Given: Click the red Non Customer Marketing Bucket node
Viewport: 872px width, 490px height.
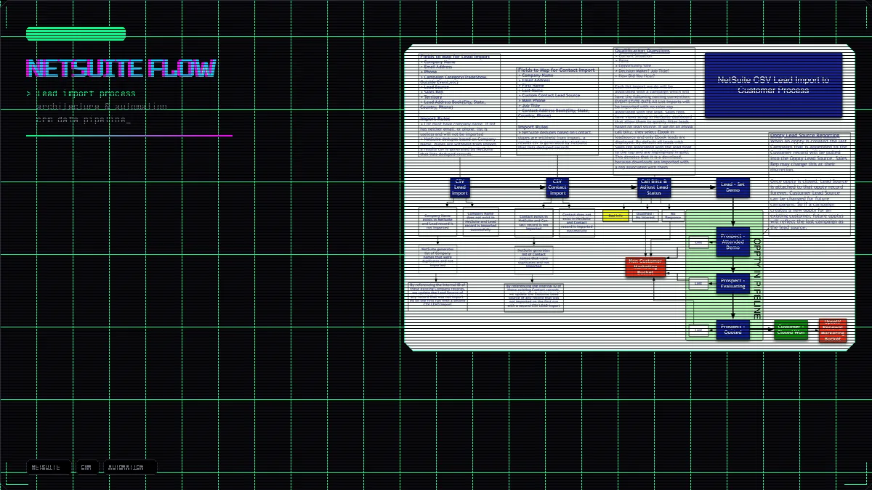Looking at the screenshot, I should pyautogui.click(x=645, y=266).
